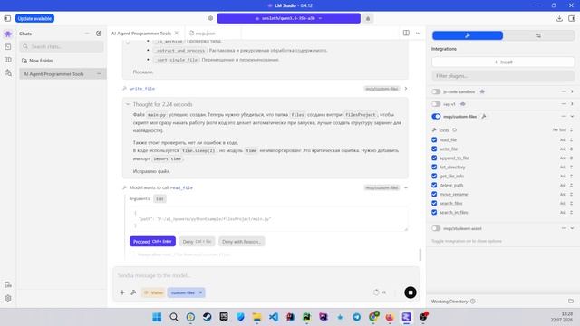Image resolution: width=580 pixels, height=326 pixels.
Task: Eject the loaded model button
Action: [x=368, y=18]
